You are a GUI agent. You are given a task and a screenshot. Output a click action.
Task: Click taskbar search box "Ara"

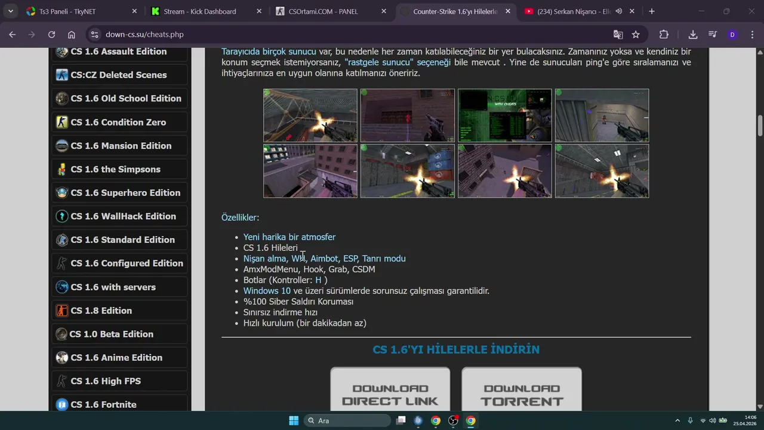click(x=348, y=420)
